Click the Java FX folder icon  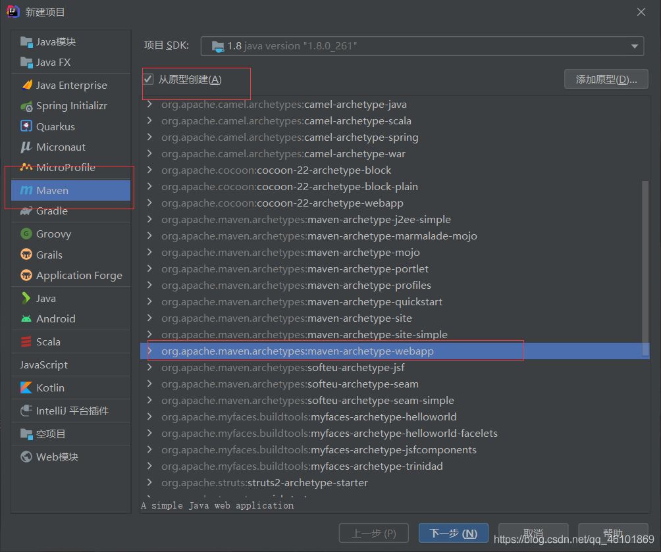(26, 63)
